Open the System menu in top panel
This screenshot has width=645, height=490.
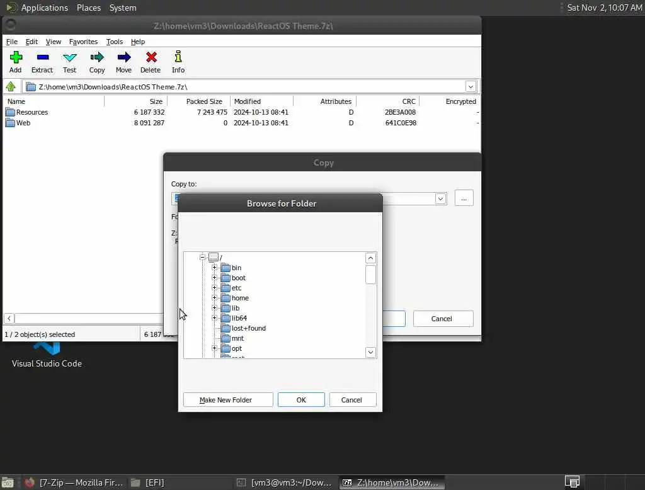pos(123,8)
